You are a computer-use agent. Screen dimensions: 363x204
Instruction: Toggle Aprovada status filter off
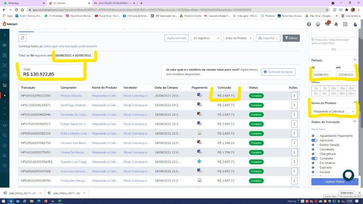314,140
